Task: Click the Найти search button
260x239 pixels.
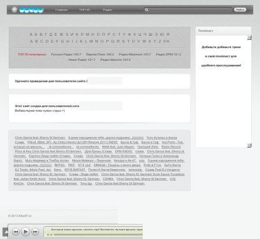Action: (x=240, y=9)
